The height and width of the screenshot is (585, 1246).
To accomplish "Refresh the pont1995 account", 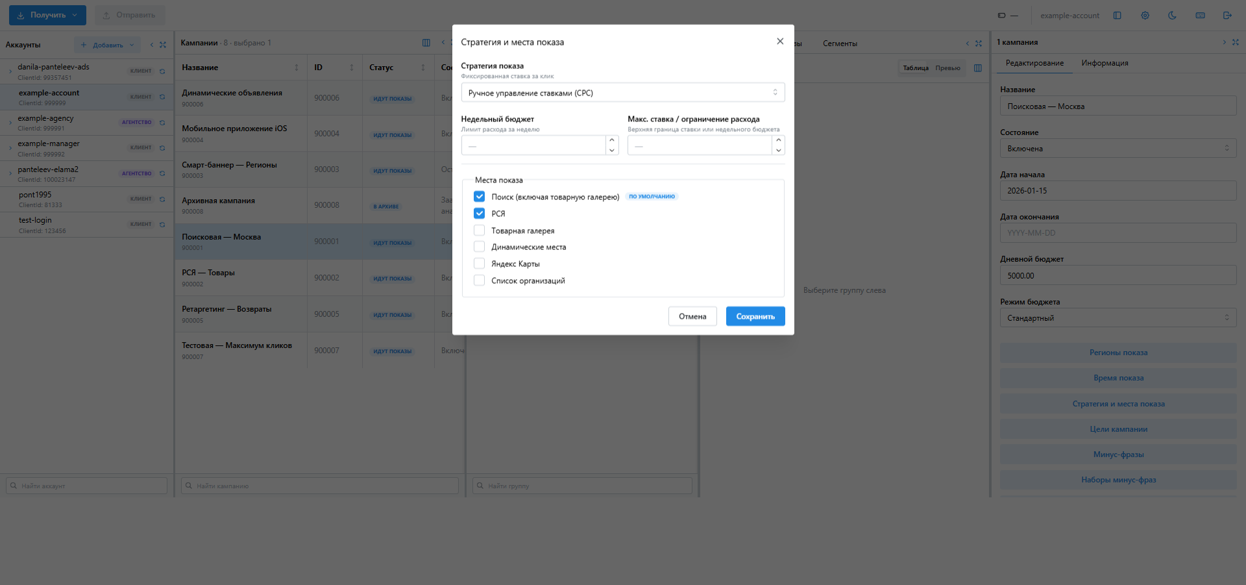I will click(x=162, y=199).
